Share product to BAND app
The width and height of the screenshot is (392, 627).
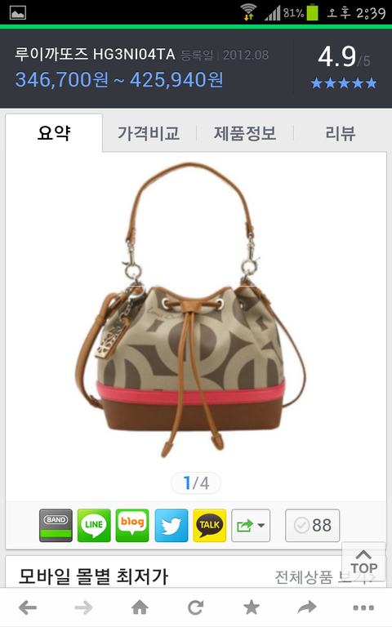coord(56,525)
